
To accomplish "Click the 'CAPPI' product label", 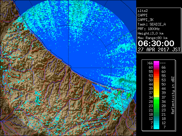I will [142, 15].
